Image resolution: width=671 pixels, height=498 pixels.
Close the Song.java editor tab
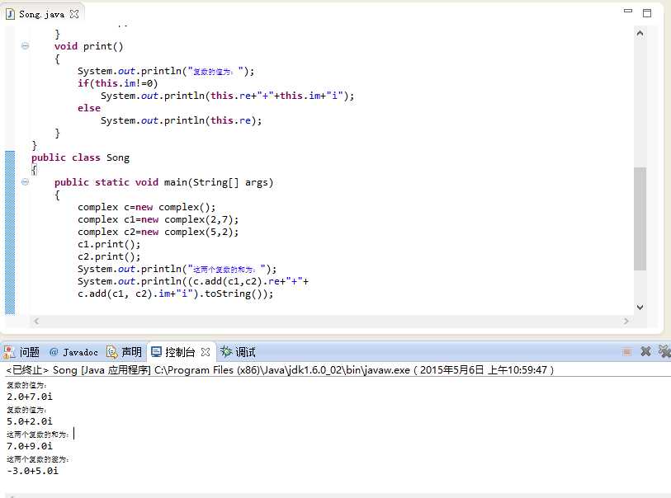(x=74, y=14)
